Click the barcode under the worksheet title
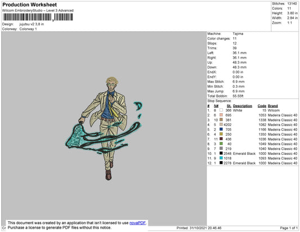This screenshot has height=232, width=300. pos(38,17)
